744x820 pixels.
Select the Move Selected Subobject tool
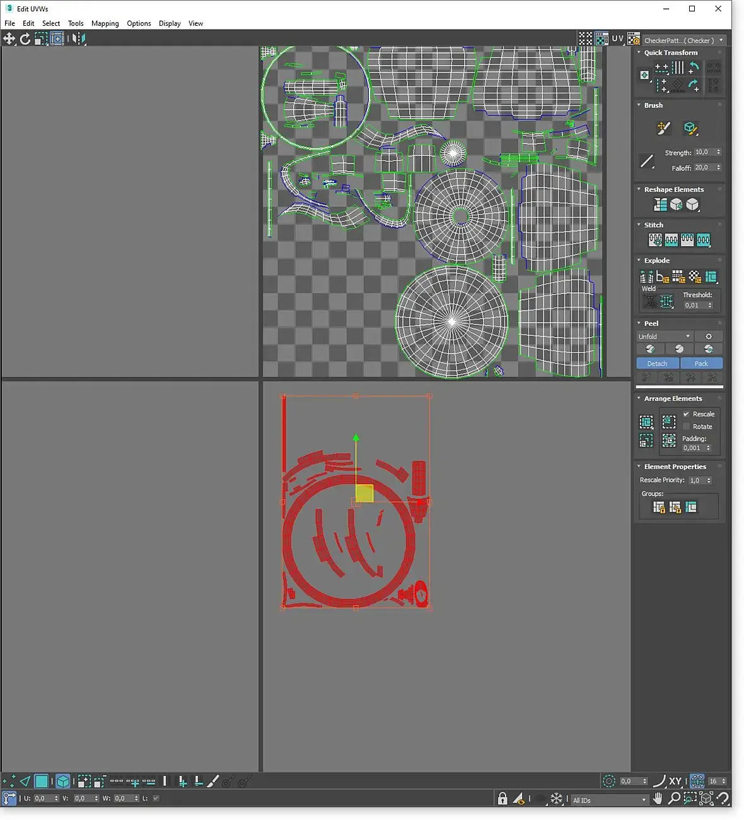[x=9, y=39]
